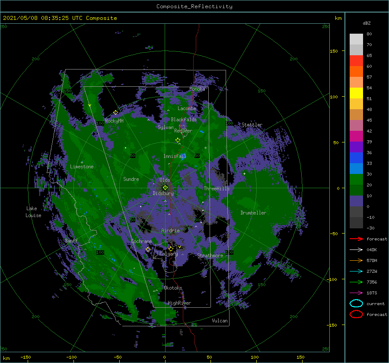Select the orange 57DM arrow icon
The height and width of the screenshot is (363, 389).
click(x=356, y=260)
